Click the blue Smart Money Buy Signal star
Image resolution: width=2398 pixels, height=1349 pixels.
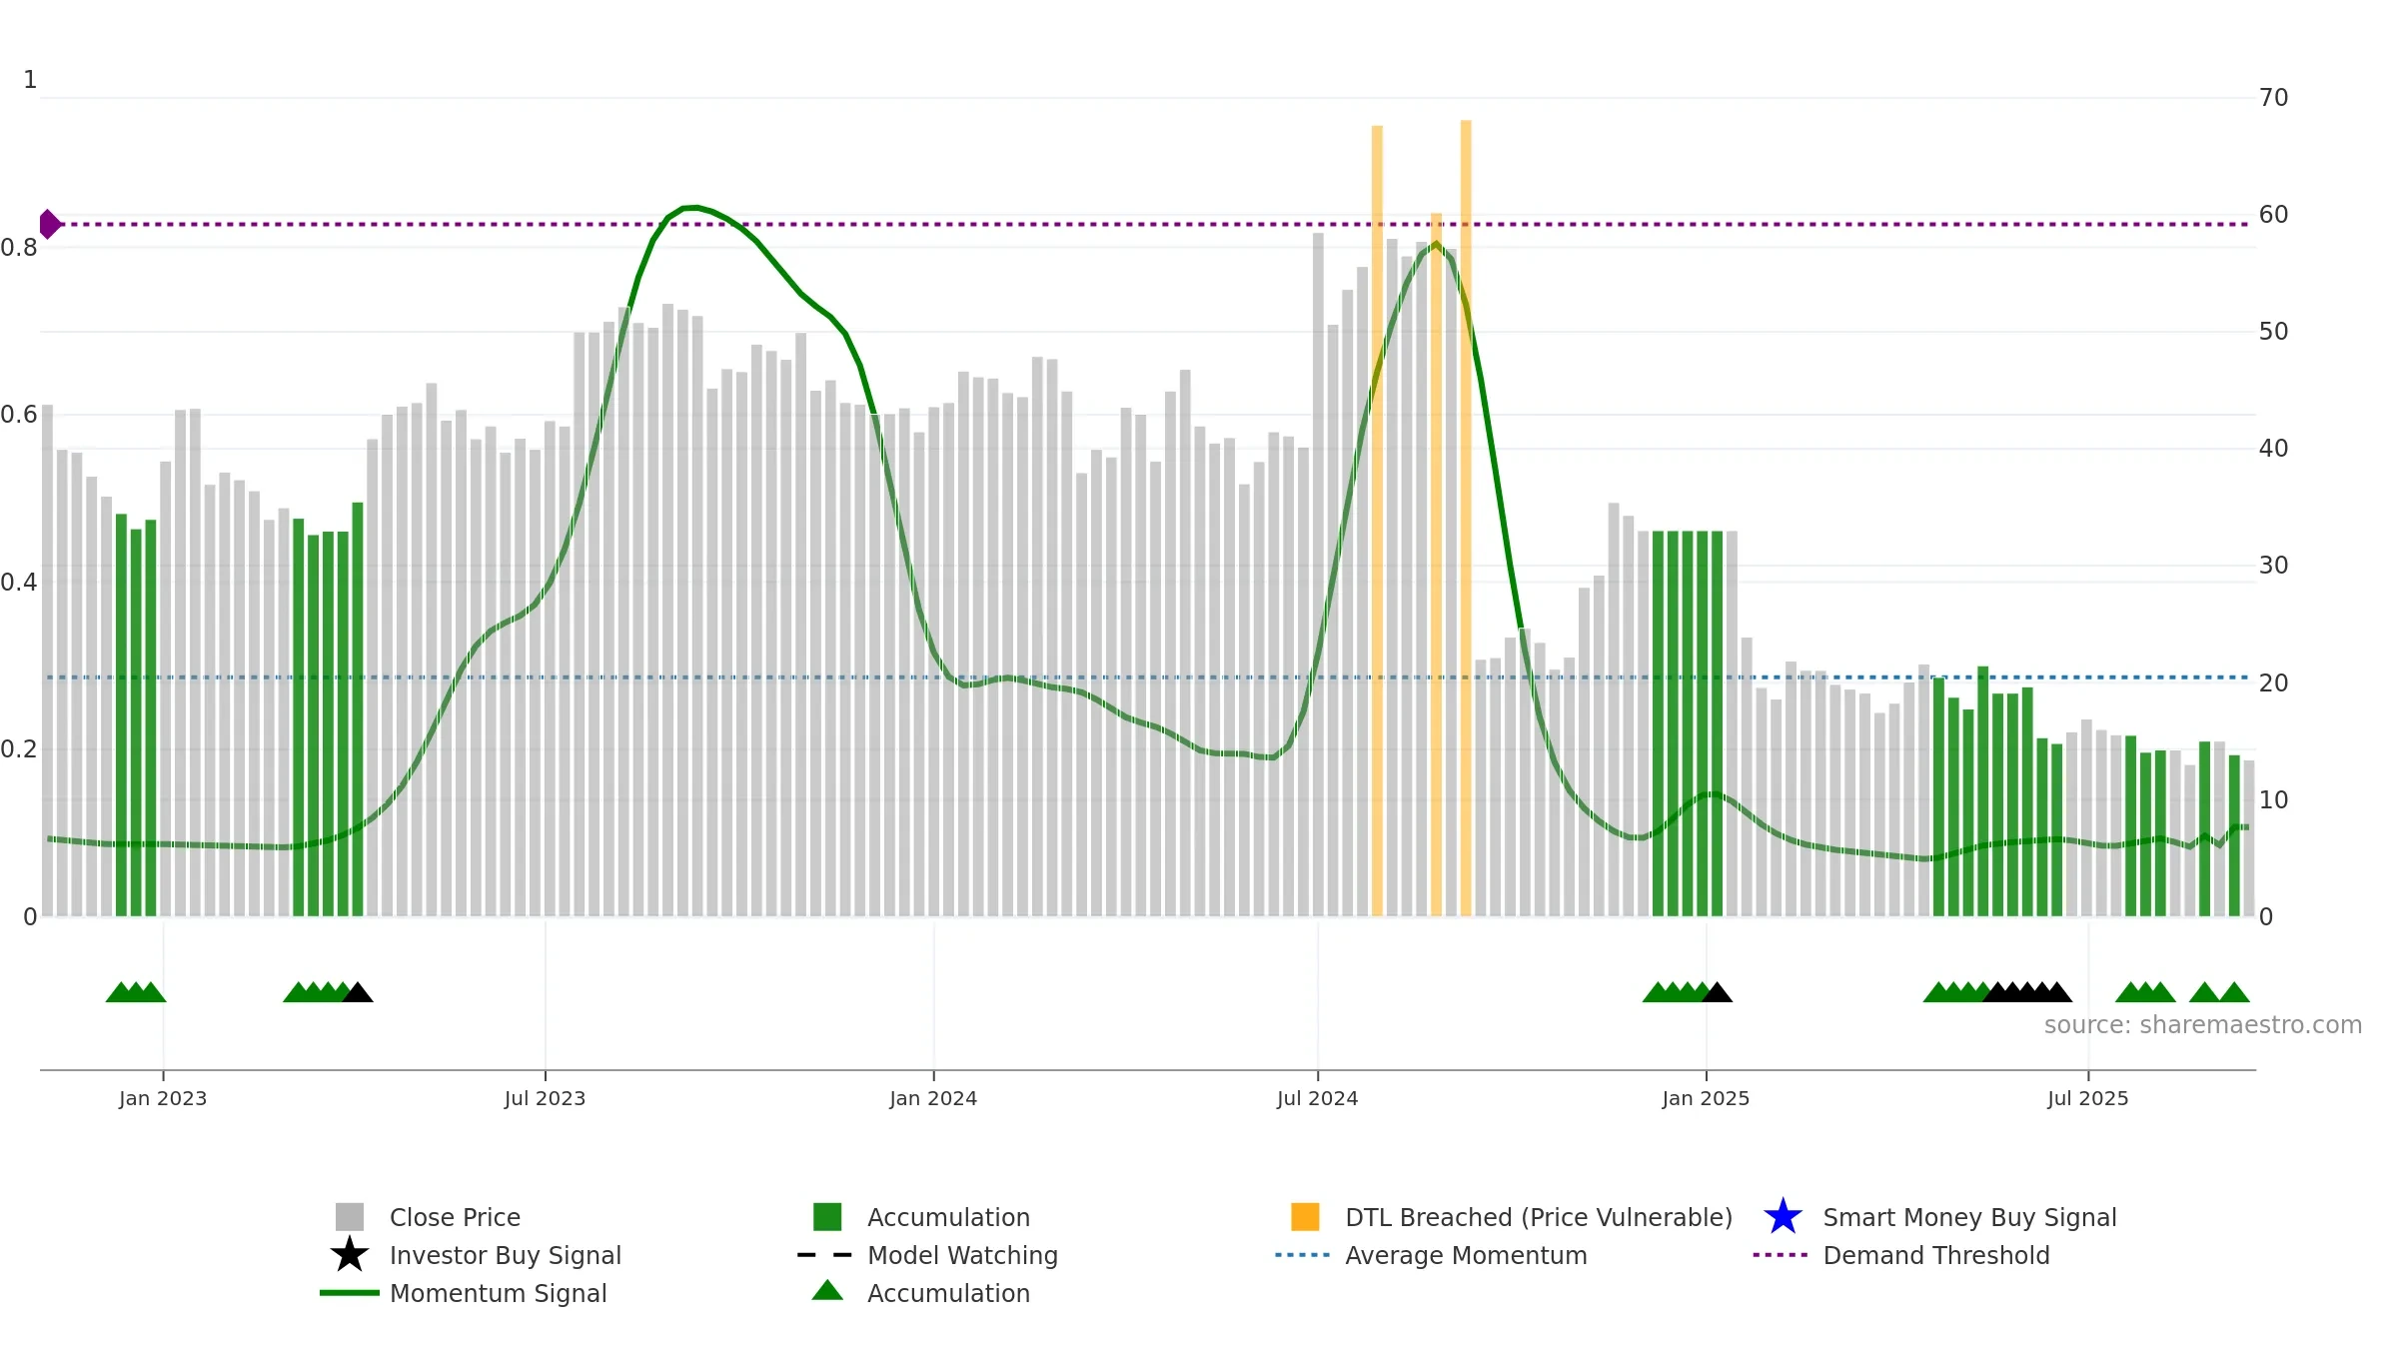[1783, 1217]
